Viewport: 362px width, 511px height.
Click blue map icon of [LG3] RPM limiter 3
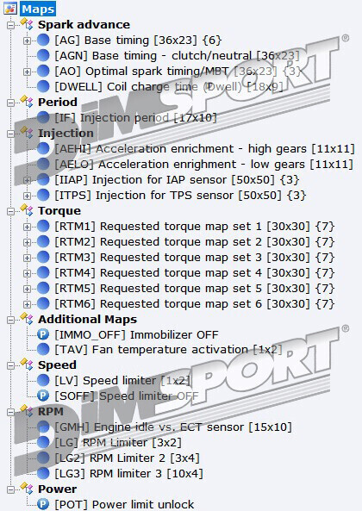coord(43,474)
